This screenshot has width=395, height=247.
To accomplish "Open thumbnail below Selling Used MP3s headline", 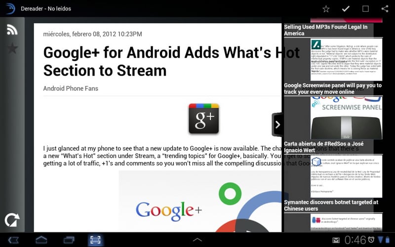I will (x=346, y=59).
